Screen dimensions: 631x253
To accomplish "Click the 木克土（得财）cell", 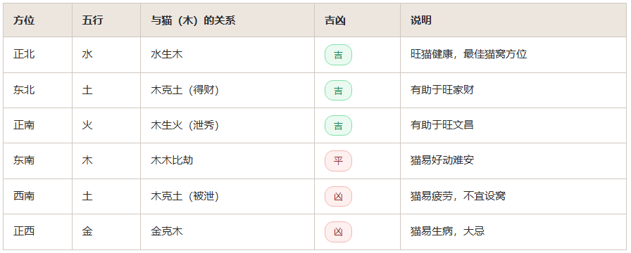I will (227, 91).
